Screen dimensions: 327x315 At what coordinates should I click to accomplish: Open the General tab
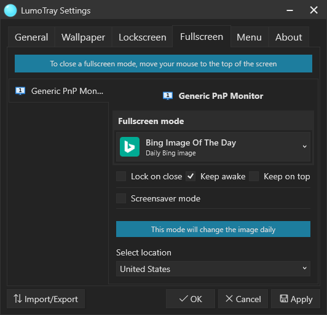(x=31, y=37)
